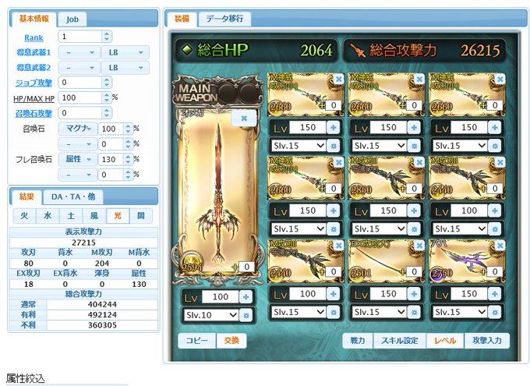Remove the EX 2501 weapon with X
Viewport: 530px width, 386px height.
(419, 246)
